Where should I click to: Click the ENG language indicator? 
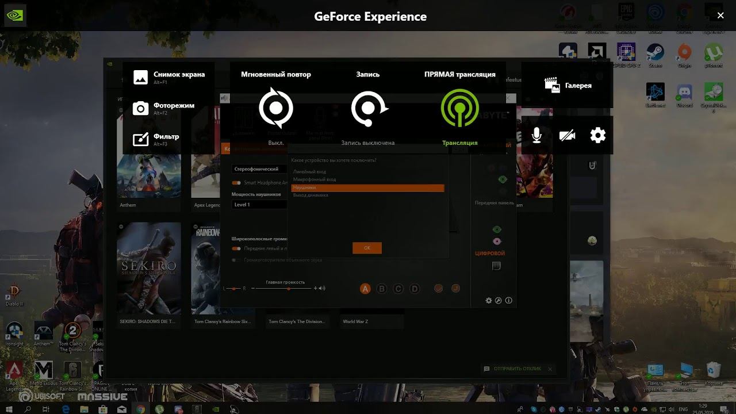[x=684, y=409]
